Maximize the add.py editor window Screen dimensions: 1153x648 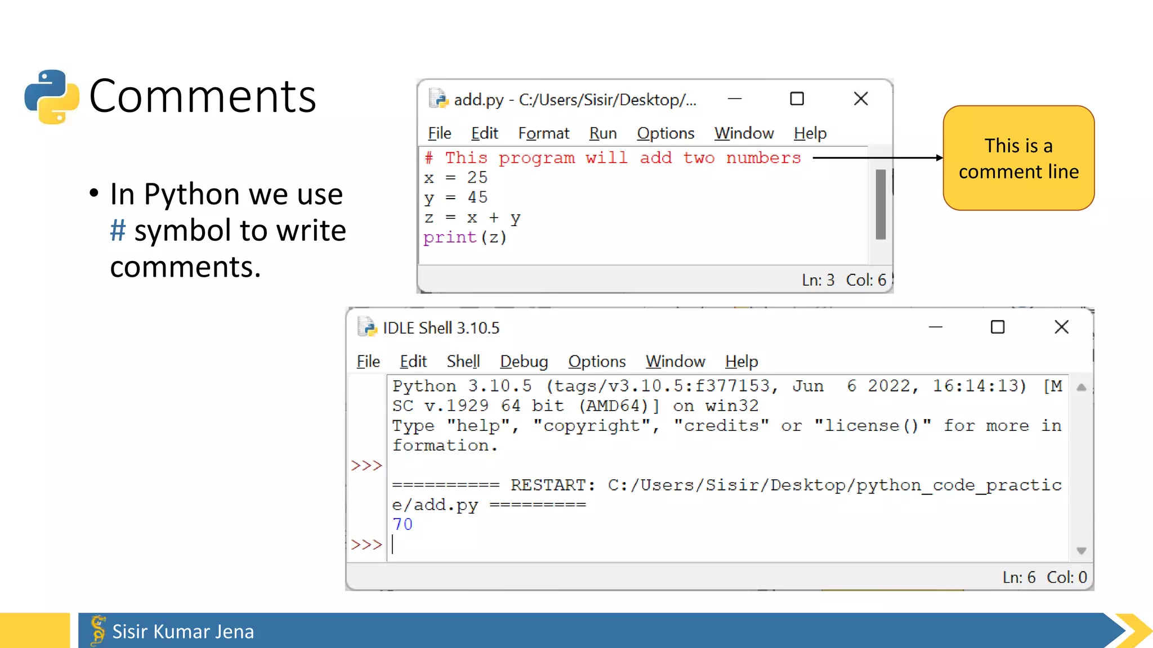pyautogui.click(x=797, y=98)
